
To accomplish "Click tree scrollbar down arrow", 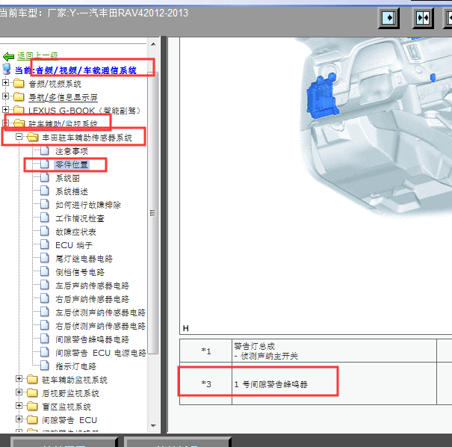I will click(x=153, y=425).
